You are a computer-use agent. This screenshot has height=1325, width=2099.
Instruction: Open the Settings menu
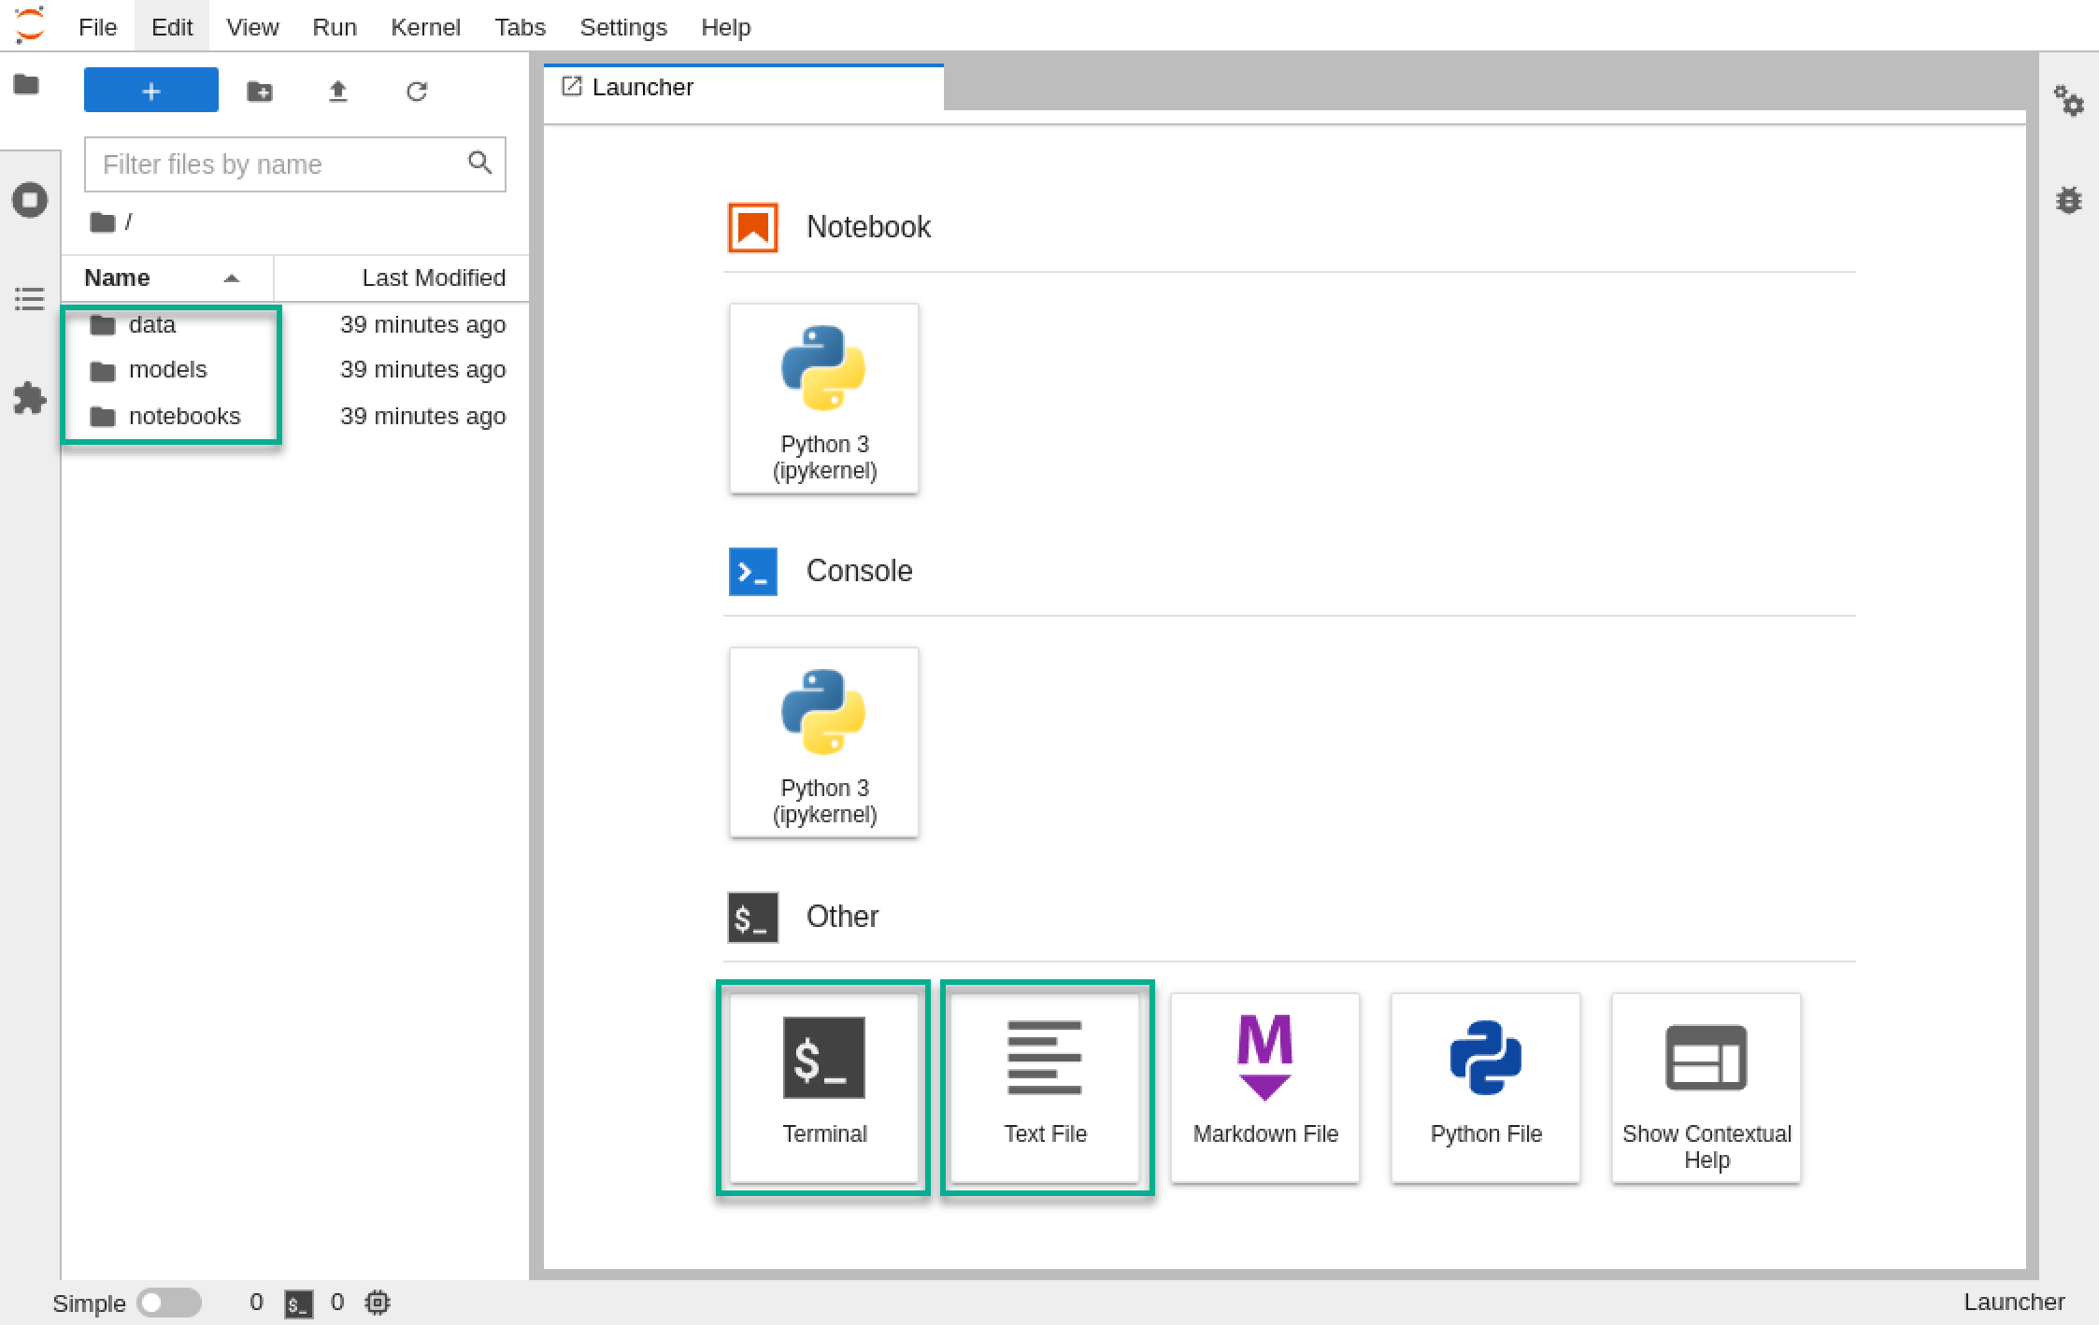(623, 27)
